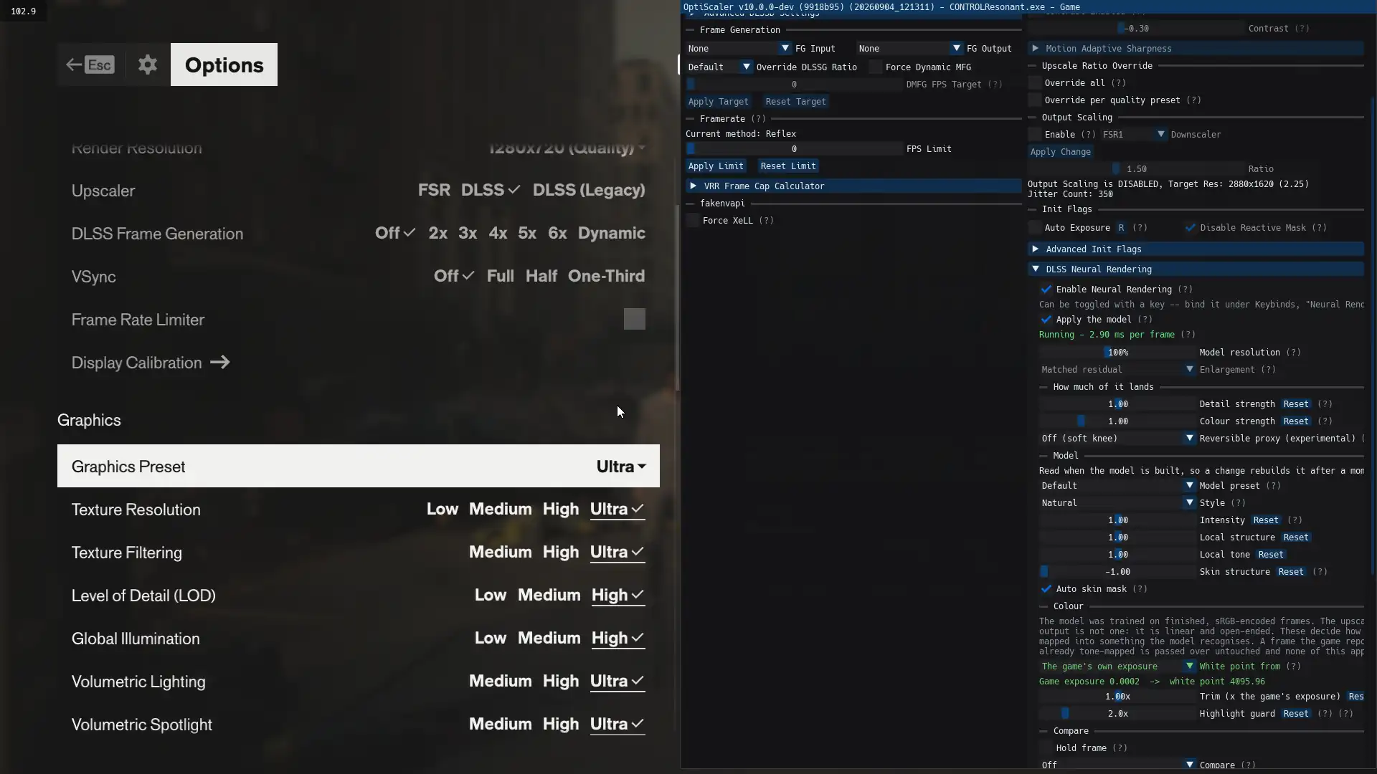Click help mark beside Disable Reactive Mask
The width and height of the screenshot is (1377, 774).
coord(1319,228)
